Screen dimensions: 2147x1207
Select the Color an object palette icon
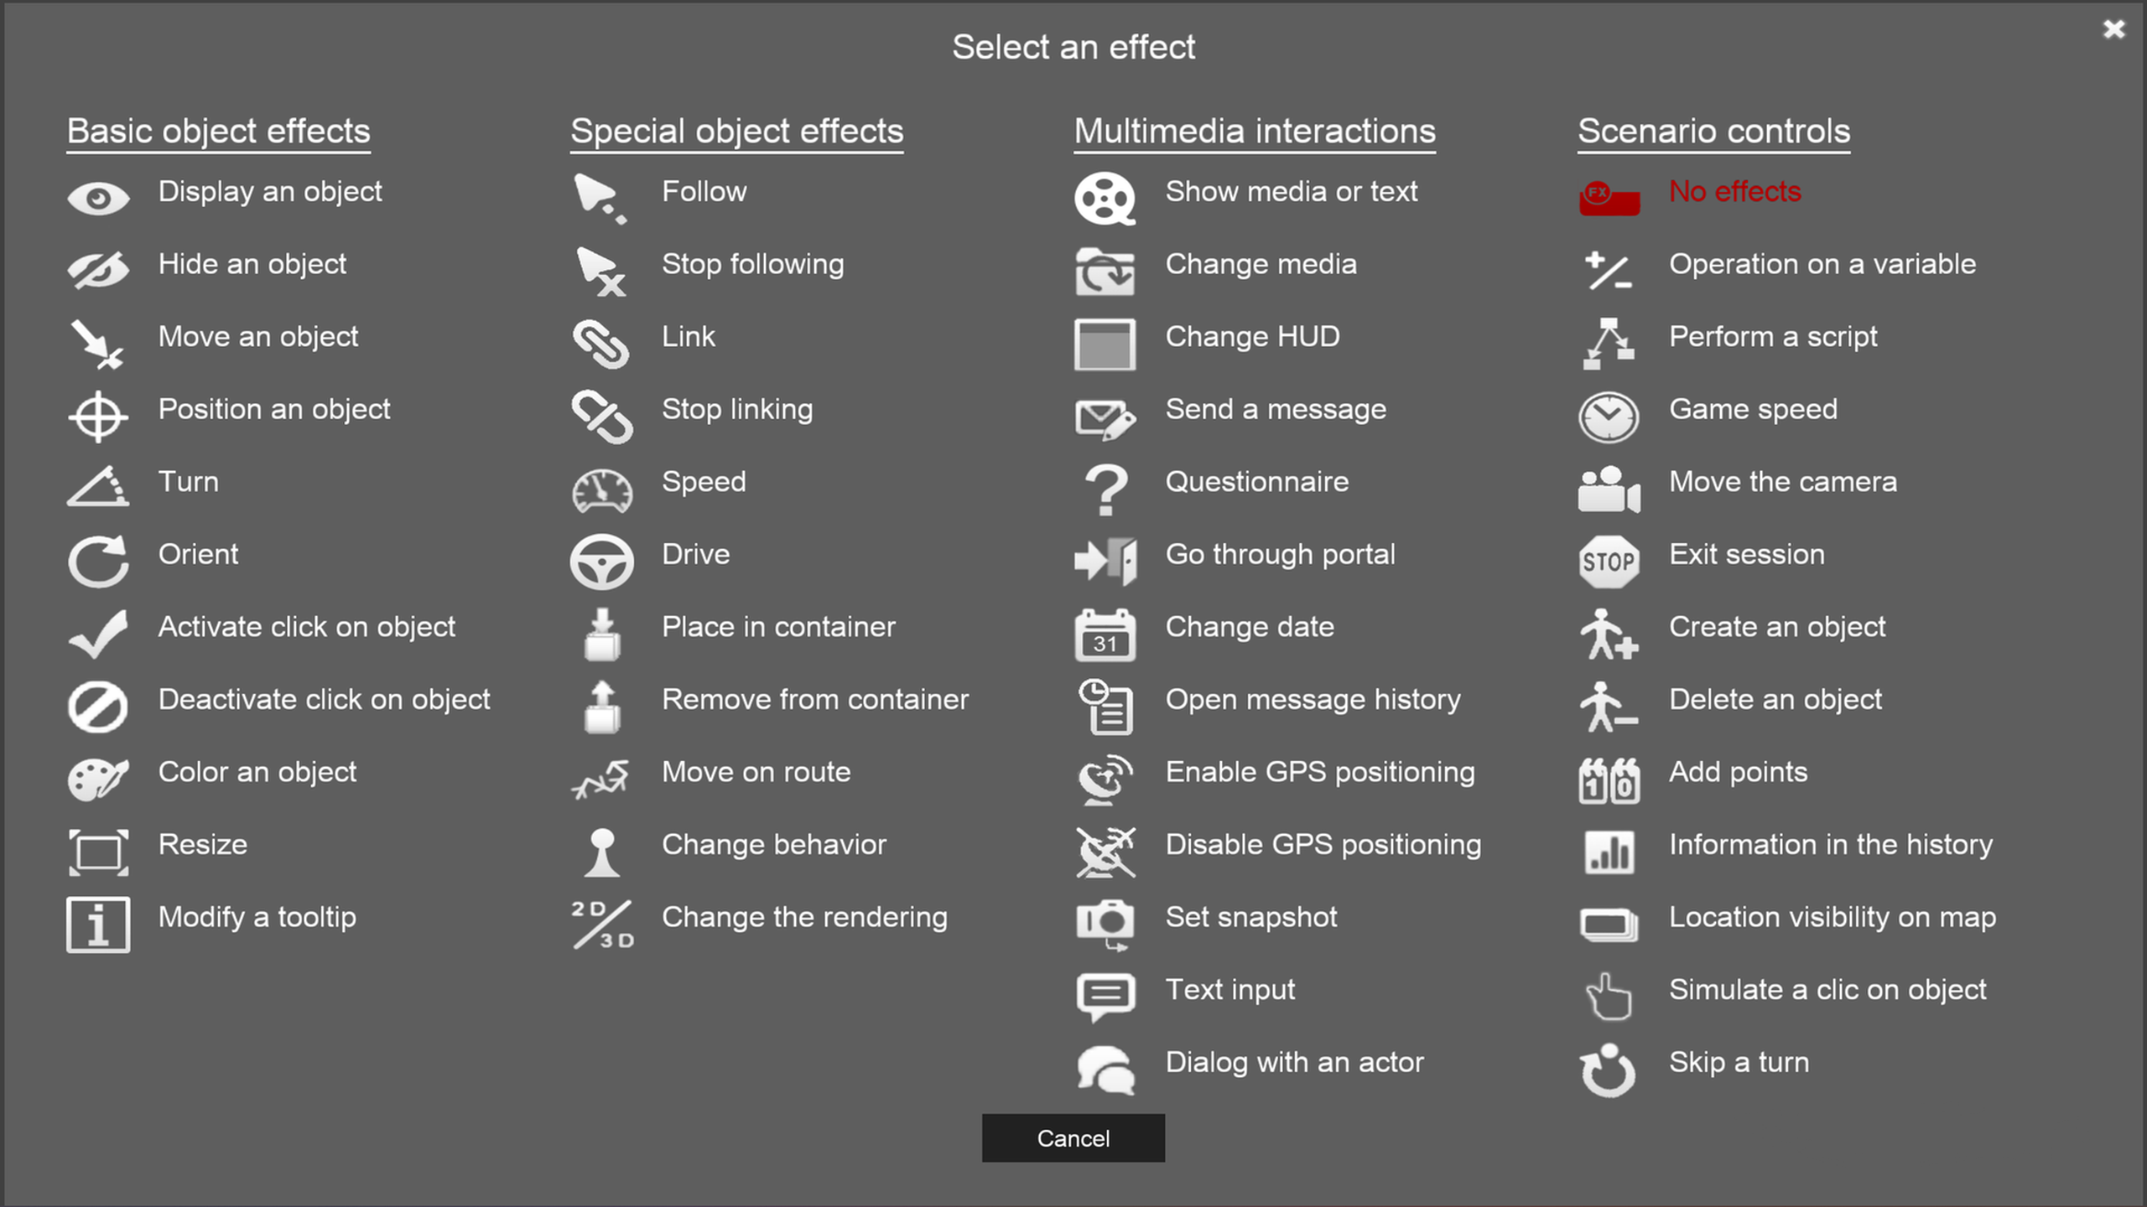[x=98, y=779]
